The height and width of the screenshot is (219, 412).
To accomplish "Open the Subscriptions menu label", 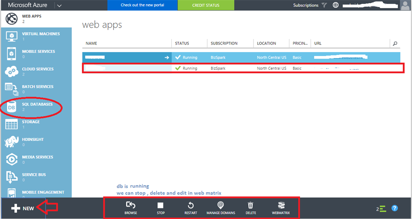I will pyautogui.click(x=306, y=5).
